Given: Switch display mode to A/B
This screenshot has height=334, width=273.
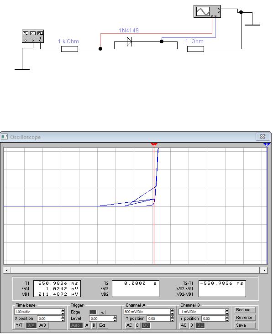Looking at the screenshot, I should point(43,325).
